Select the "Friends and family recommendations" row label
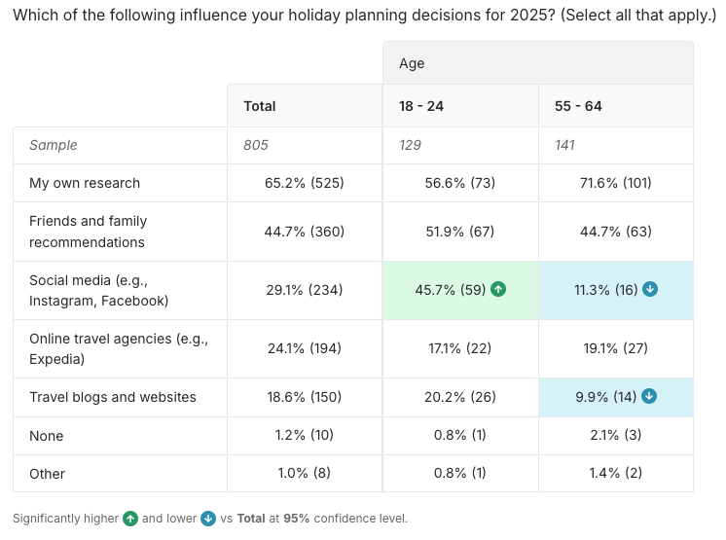 [x=88, y=232]
